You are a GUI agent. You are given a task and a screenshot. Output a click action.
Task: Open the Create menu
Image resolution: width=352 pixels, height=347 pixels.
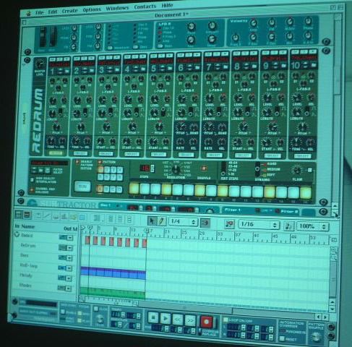pyautogui.click(x=69, y=11)
